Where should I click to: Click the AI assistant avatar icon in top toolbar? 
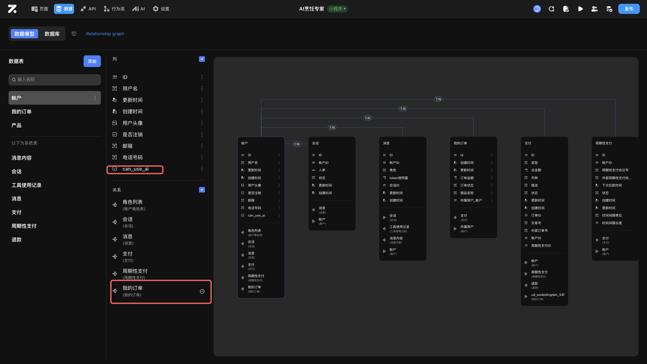[537, 9]
